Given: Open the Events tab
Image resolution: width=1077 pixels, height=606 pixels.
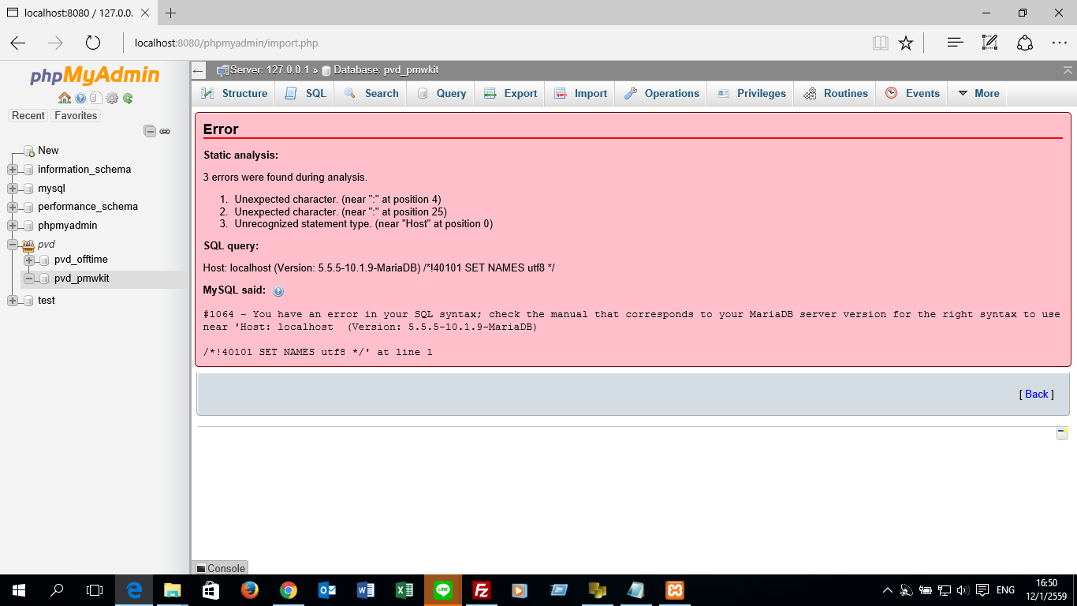Looking at the screenshot, I should tap(912, 93).
